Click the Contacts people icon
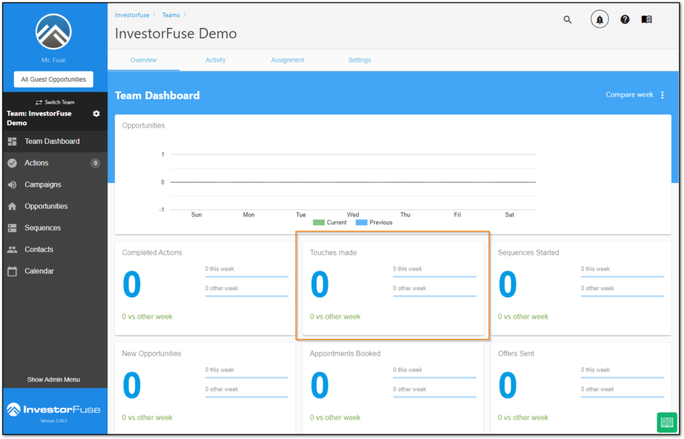The width and height of the screenshot is (684, 439). (12, 250)
